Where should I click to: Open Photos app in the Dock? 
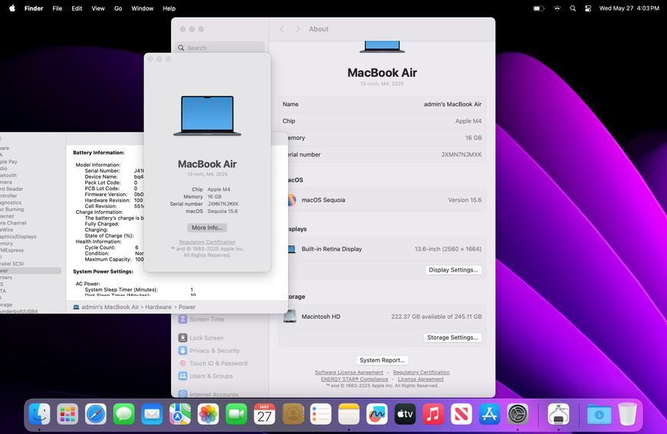pyautogui.click(x=208, y=413)
